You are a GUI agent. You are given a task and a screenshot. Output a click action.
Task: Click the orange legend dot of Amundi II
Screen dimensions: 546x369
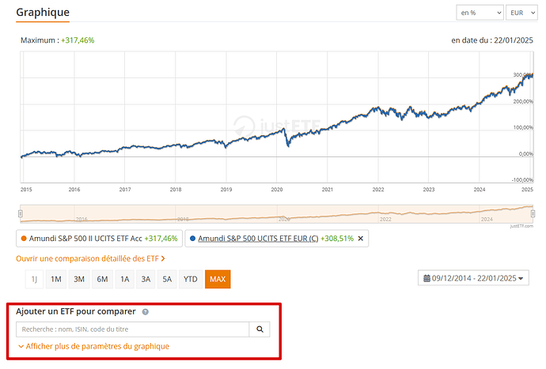pyautogui.click(x=24, y=239)
